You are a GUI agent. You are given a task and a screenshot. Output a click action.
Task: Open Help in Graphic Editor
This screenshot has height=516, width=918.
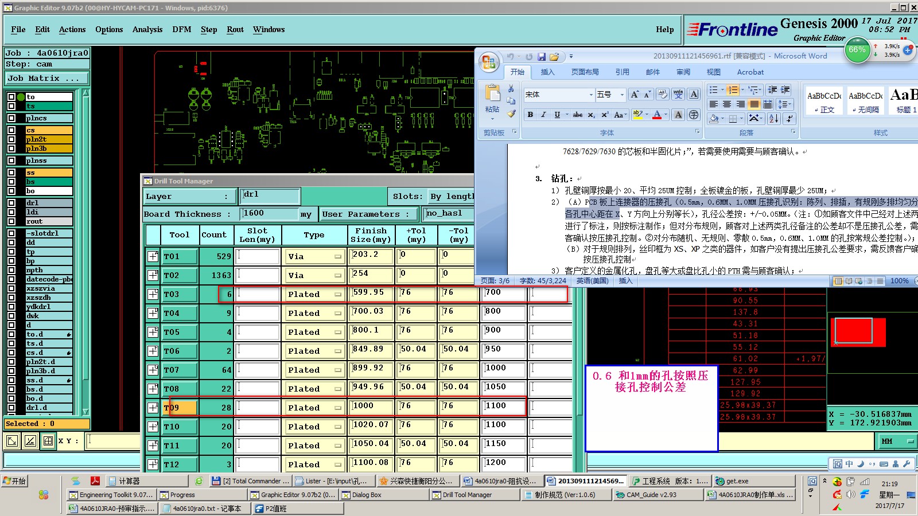click(x=665, y=30)
